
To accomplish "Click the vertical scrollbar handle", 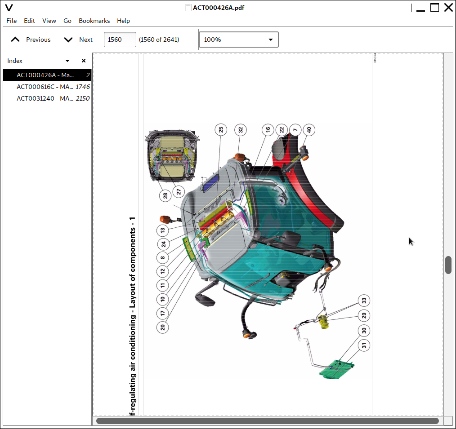I will (x=448, y=265).
